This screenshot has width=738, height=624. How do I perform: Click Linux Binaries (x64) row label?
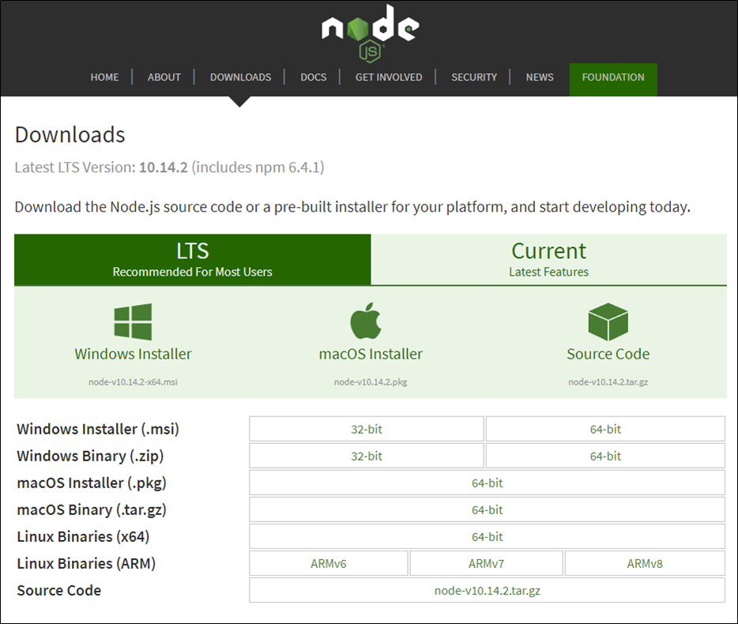pyautogui.click(x=83, y=536)
